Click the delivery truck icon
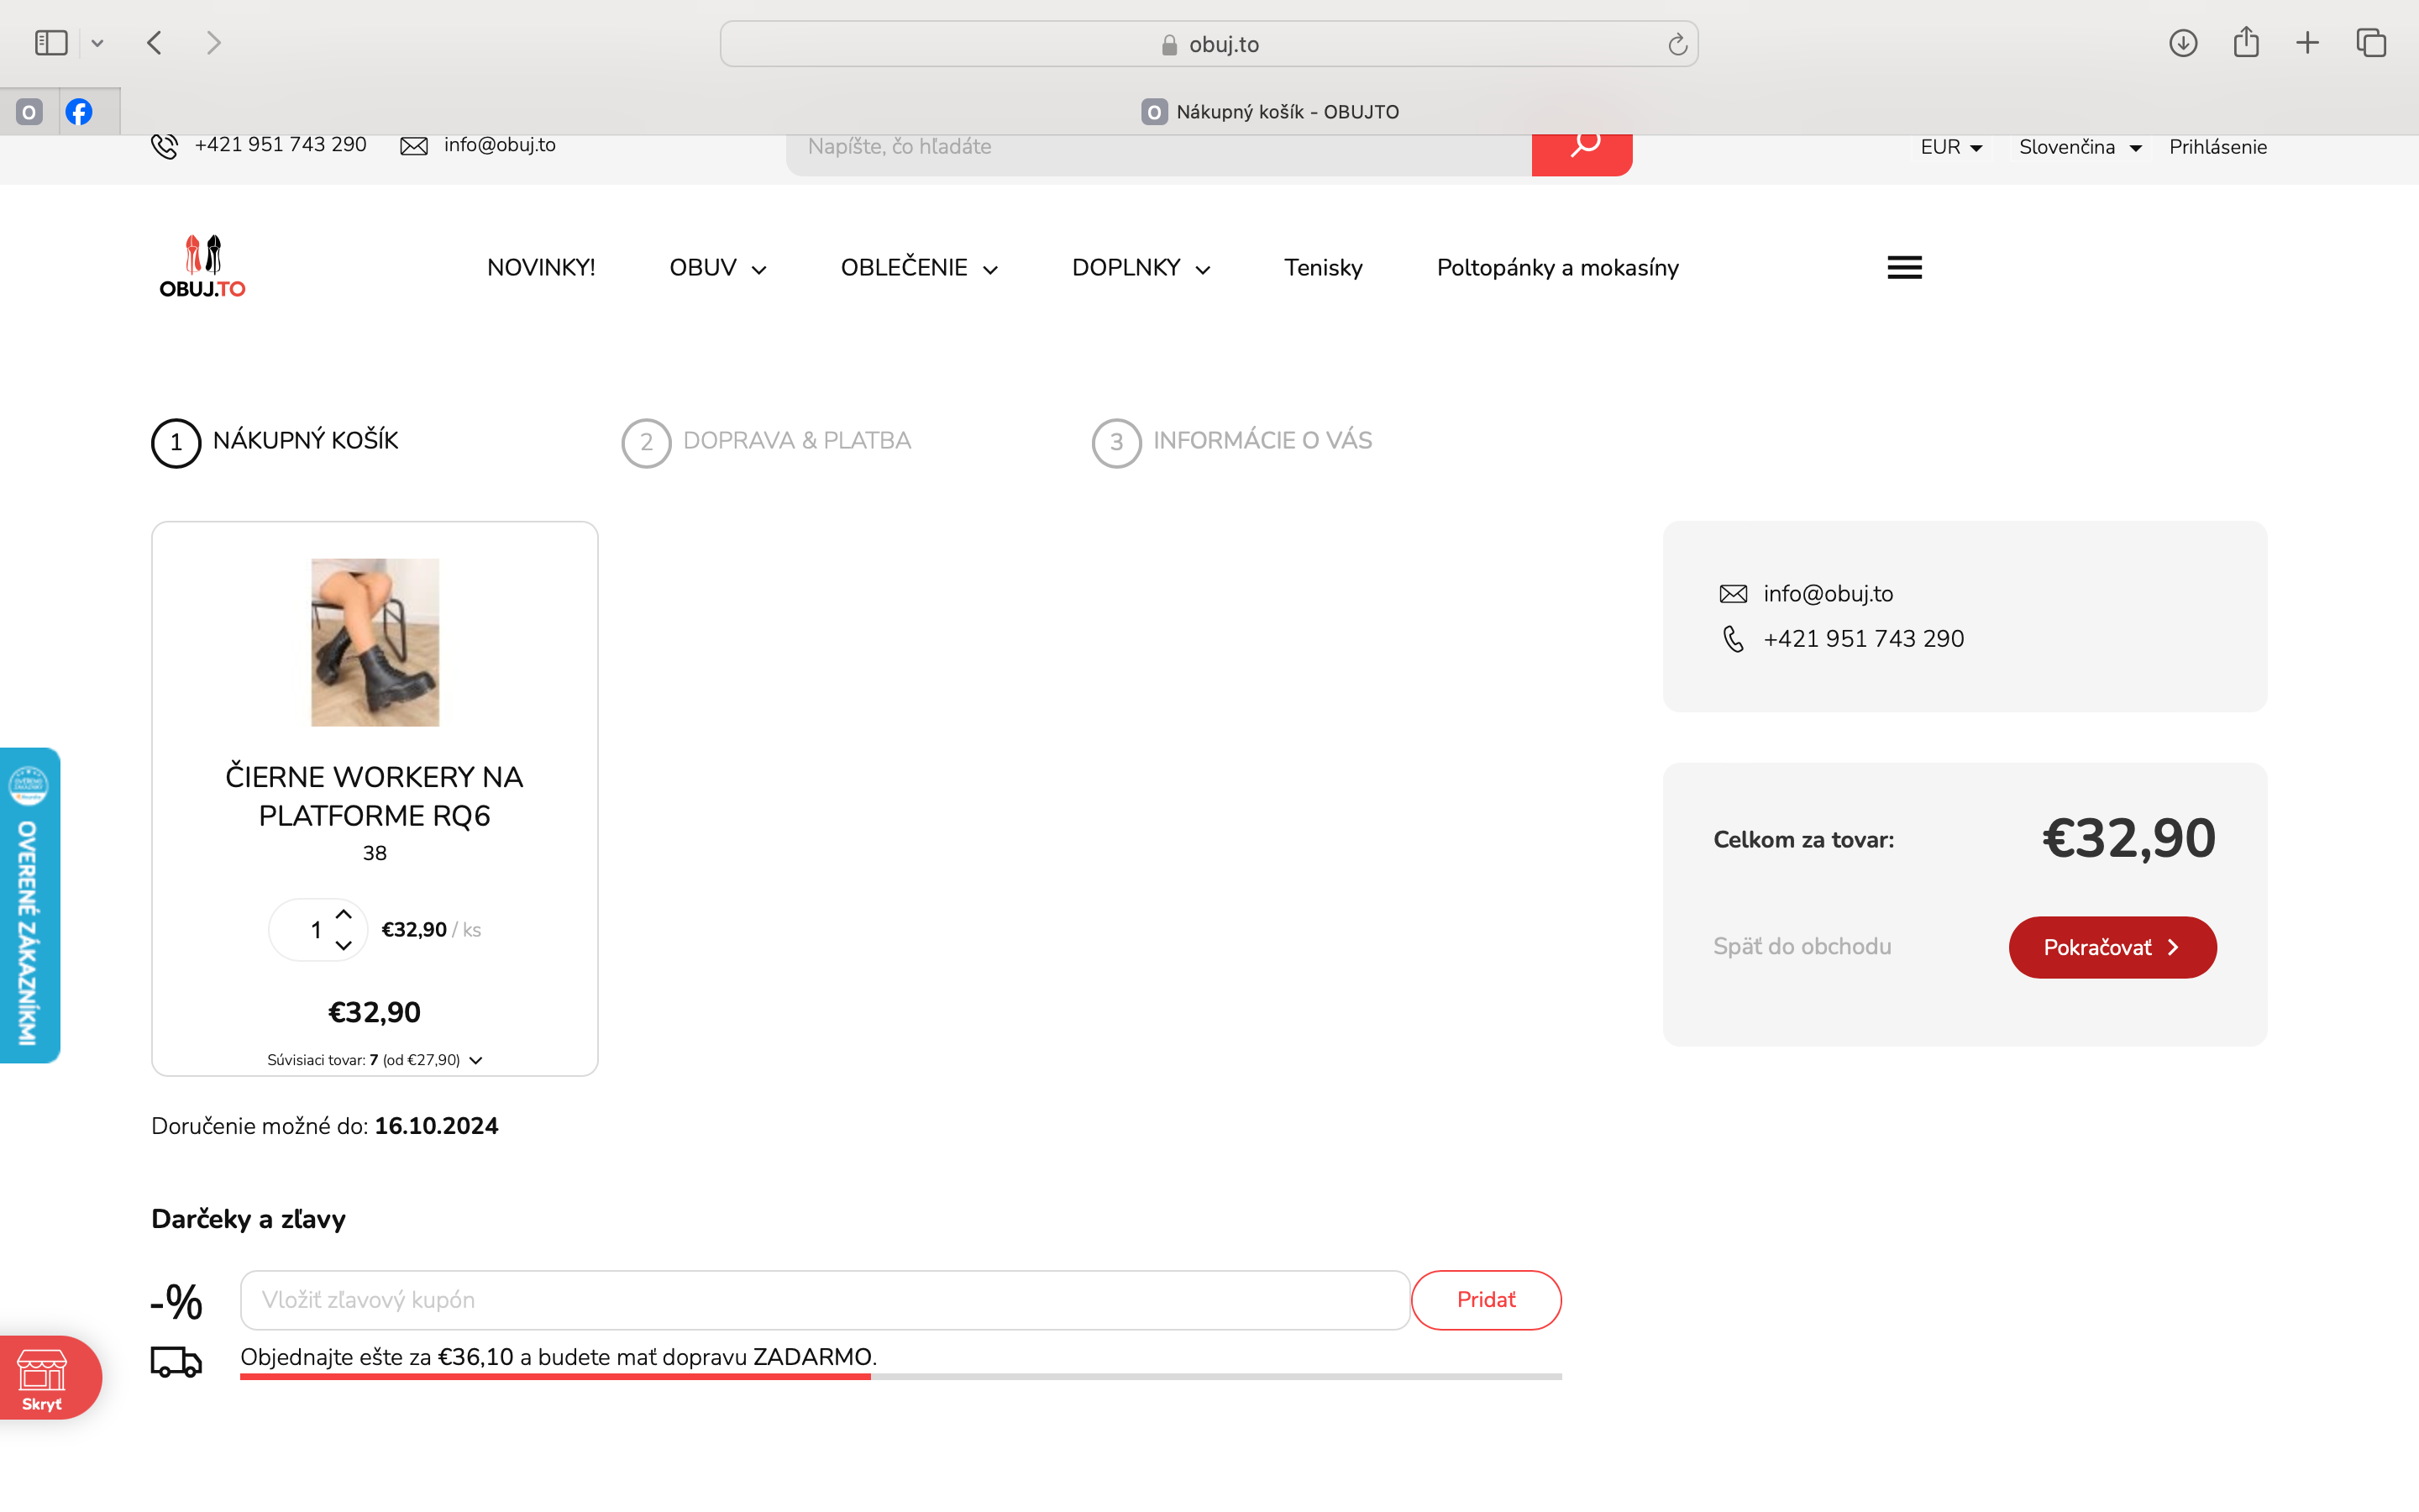The height and width of the screenshot is (1512, 2419). 176,1361
